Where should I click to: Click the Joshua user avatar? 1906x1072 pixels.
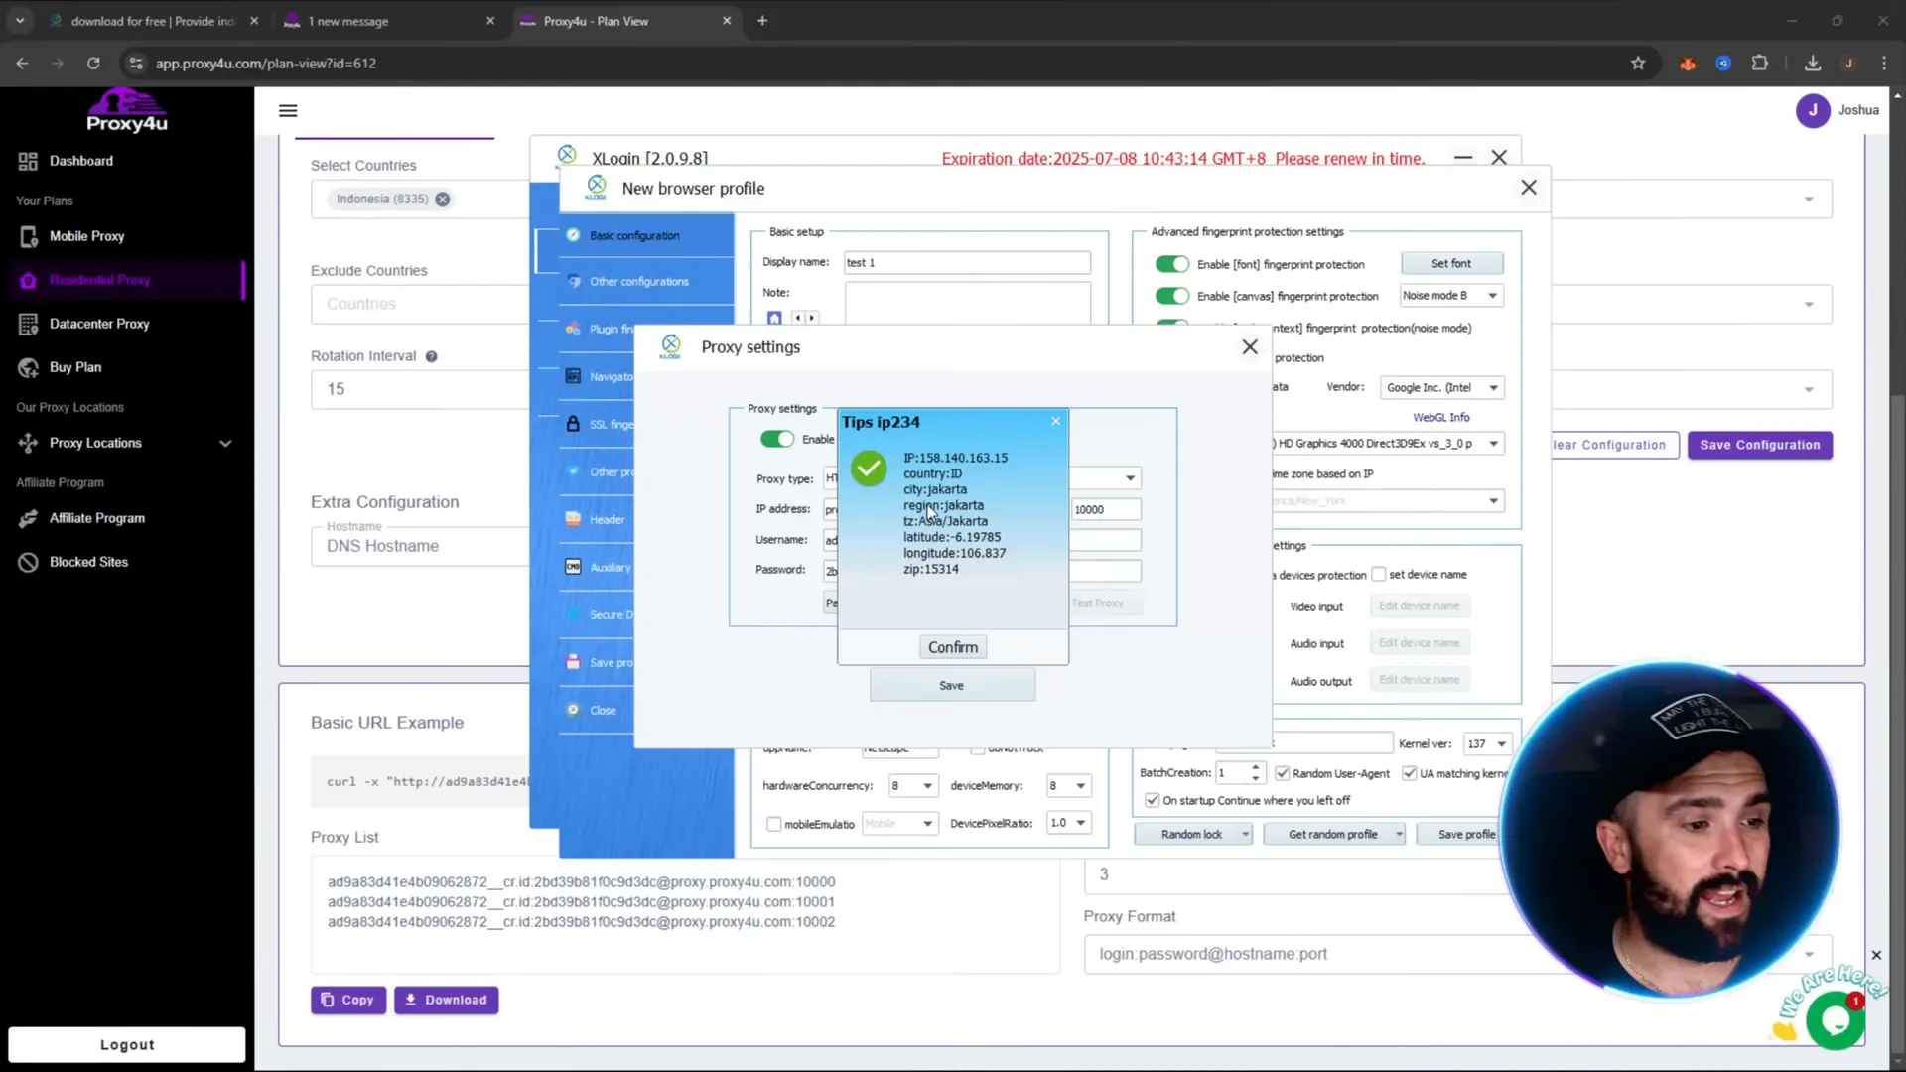point(1813,110)
